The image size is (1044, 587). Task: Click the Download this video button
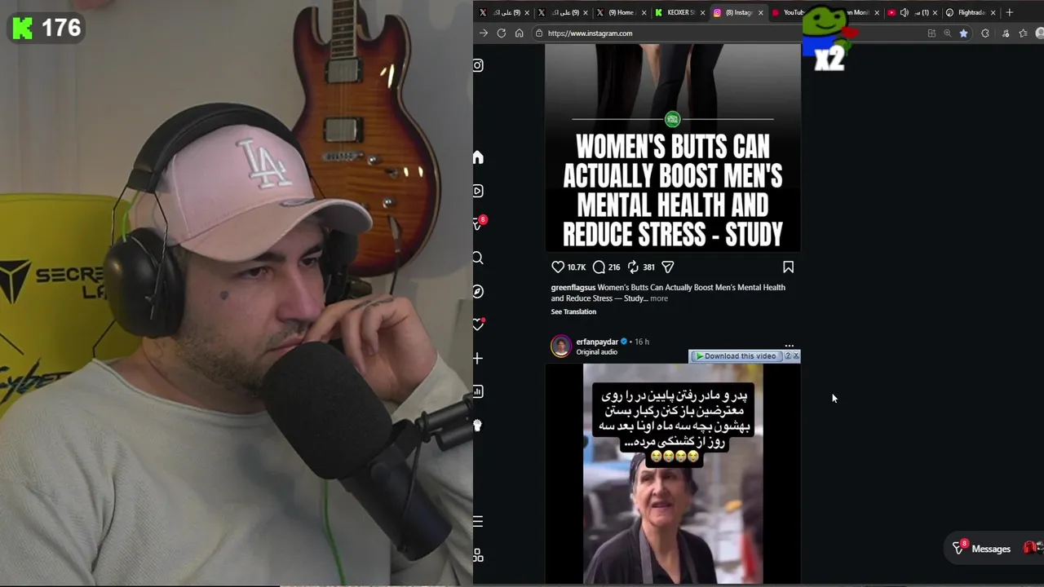[x=736, y=356]
